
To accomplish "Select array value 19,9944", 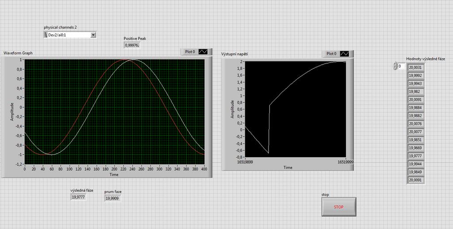I will pos(415,164).
